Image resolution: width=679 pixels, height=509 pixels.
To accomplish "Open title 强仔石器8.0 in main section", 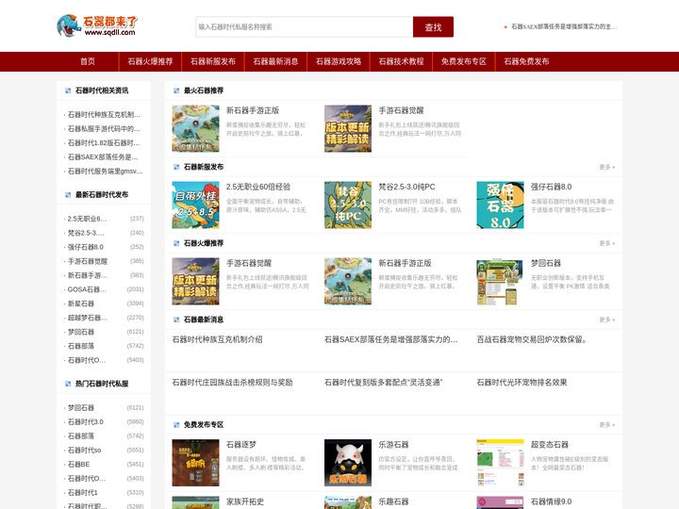I will [x=552, y=187].
